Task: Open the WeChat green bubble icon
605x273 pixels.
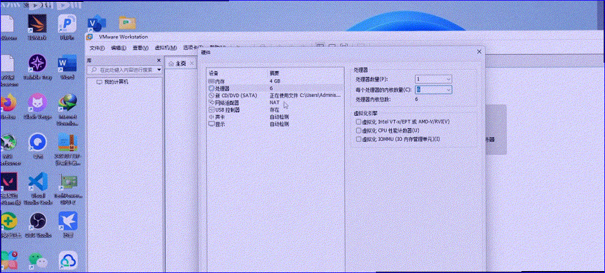Action: tap(37, 260)
